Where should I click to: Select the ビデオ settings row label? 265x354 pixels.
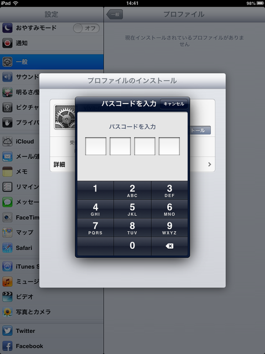point(24,296)
